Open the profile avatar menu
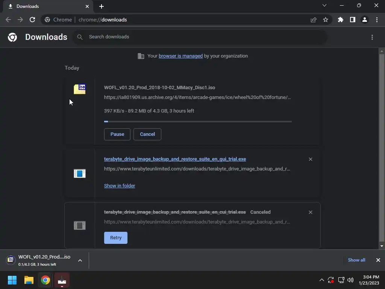385x289 pixels. point(365,20)
